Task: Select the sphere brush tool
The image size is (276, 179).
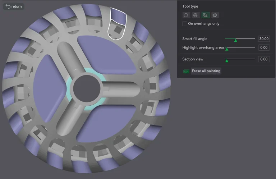Action: click(195, 15)
